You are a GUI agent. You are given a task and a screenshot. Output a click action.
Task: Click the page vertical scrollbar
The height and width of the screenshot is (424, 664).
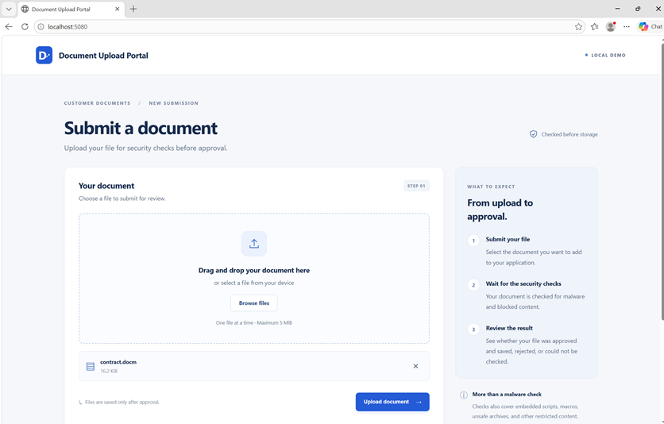point(662,182)
